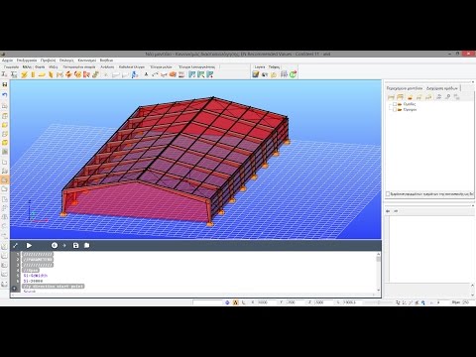
Task: Select the yellow horizontal beam tool
Action: click(x=42, y=74)
